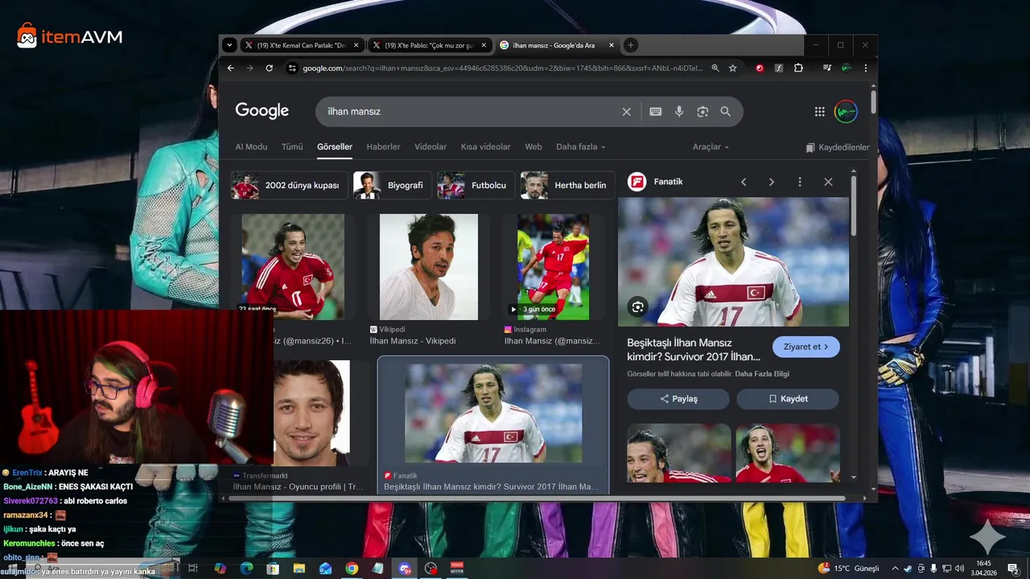
Task: Expand the Araçlar tools dropdown
Action: coord(711,147)
